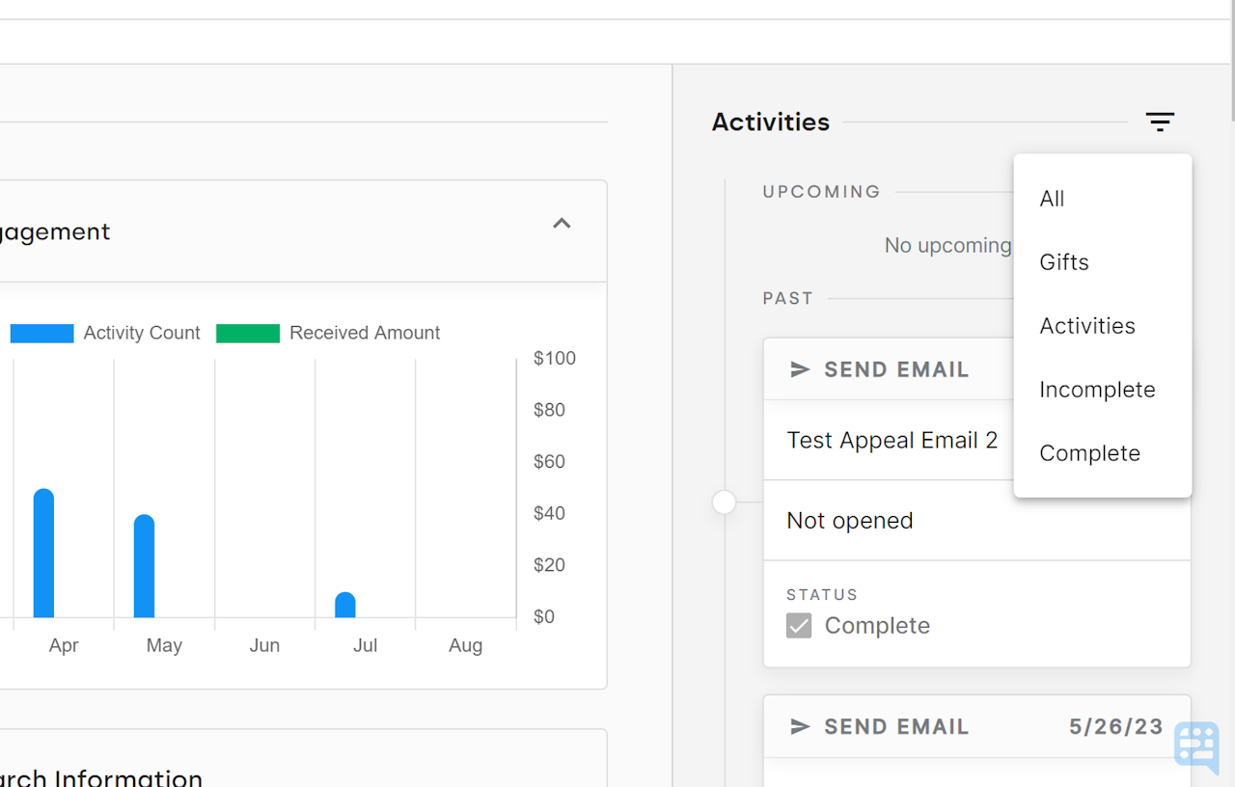Viewport: 1235px width, 787px height.
Task: Toggle Received Amount legend swatch
Action: (x=248, y=333)
